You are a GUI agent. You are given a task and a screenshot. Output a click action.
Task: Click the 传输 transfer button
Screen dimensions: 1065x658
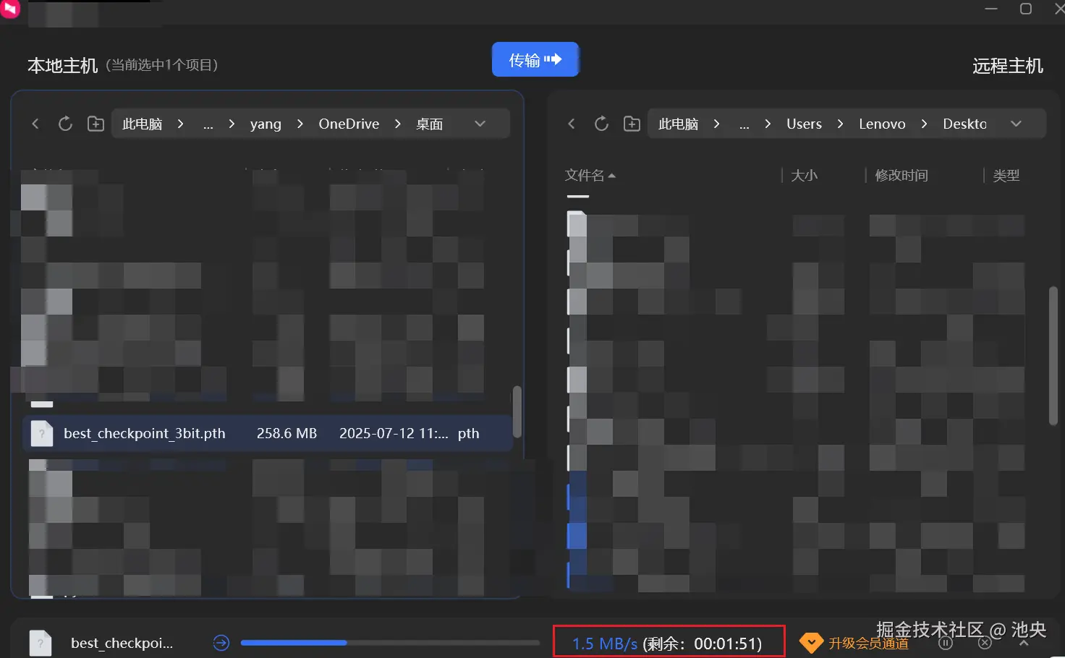(x=535, y=59)
